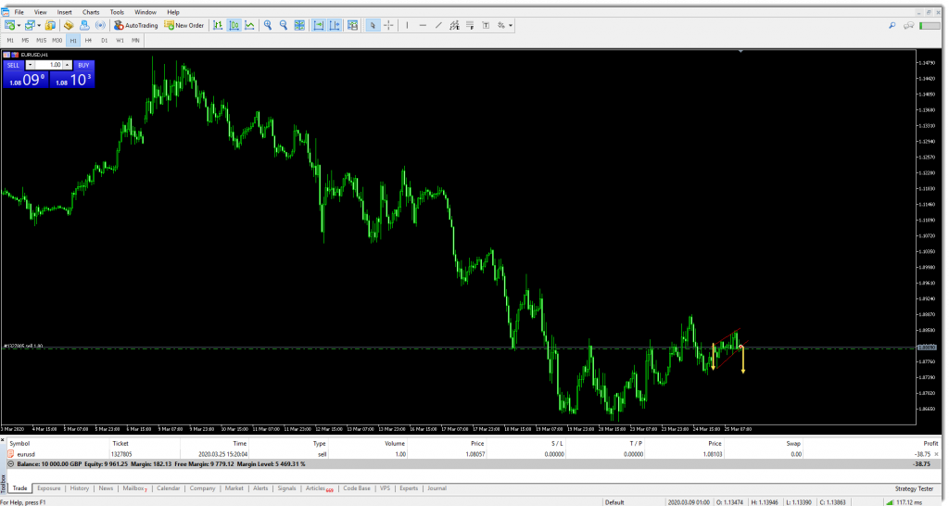Close the Toolbox terminal panel
949x506 pixels.
point(5,438)
